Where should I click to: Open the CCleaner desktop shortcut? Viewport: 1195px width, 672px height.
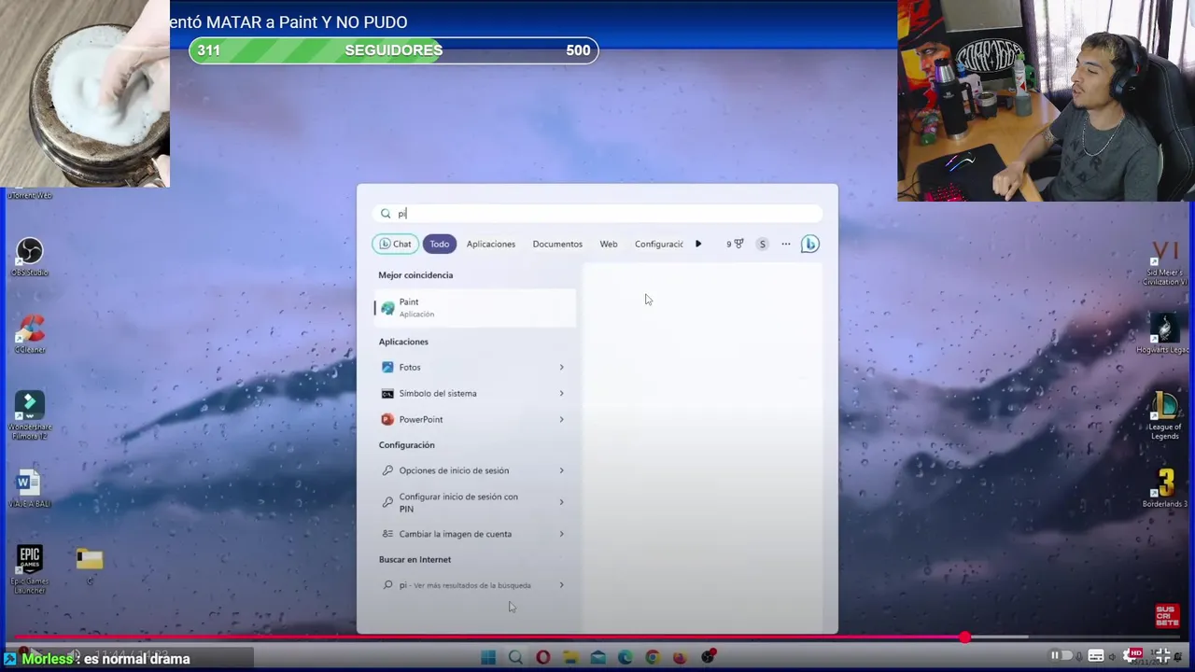point(30,333)
